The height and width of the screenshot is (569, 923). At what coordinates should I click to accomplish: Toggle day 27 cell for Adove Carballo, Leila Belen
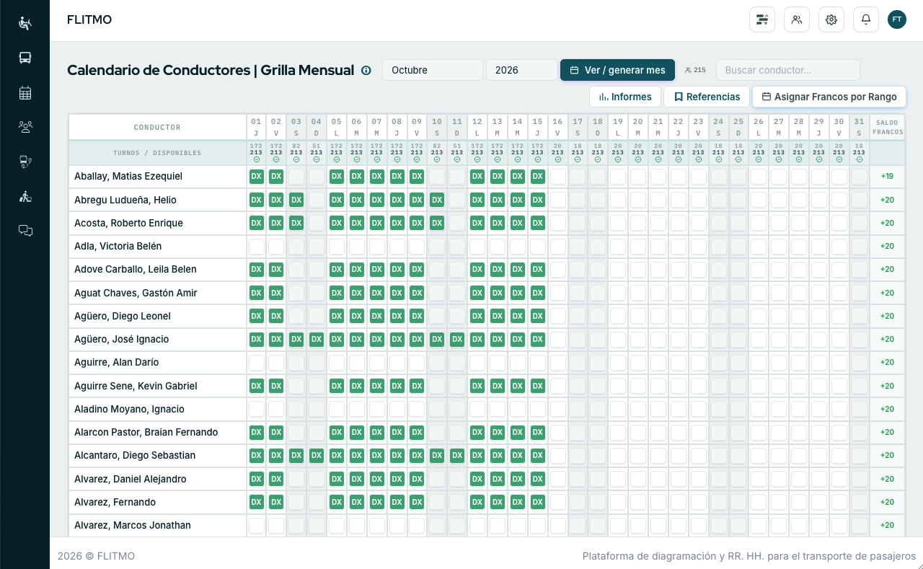779,270
